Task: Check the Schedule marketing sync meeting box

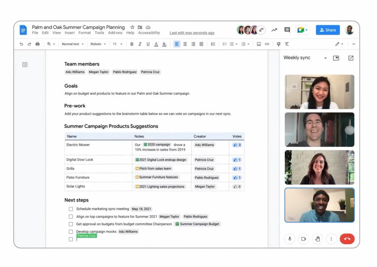Action: click(71, 209)
